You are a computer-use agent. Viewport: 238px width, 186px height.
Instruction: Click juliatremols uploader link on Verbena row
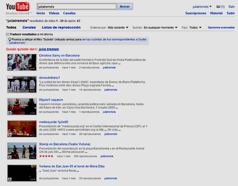click(111, 179)
